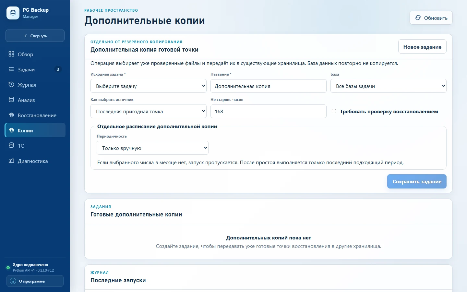Click the chevron icon in Свернуть
The image size is (467, 292).
click(x=26, y=36)
